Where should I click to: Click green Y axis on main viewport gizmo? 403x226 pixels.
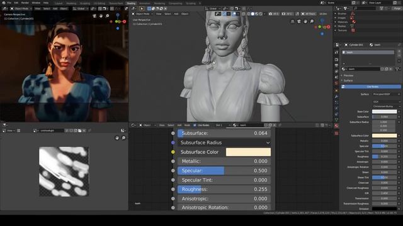[x=320, y=26]
